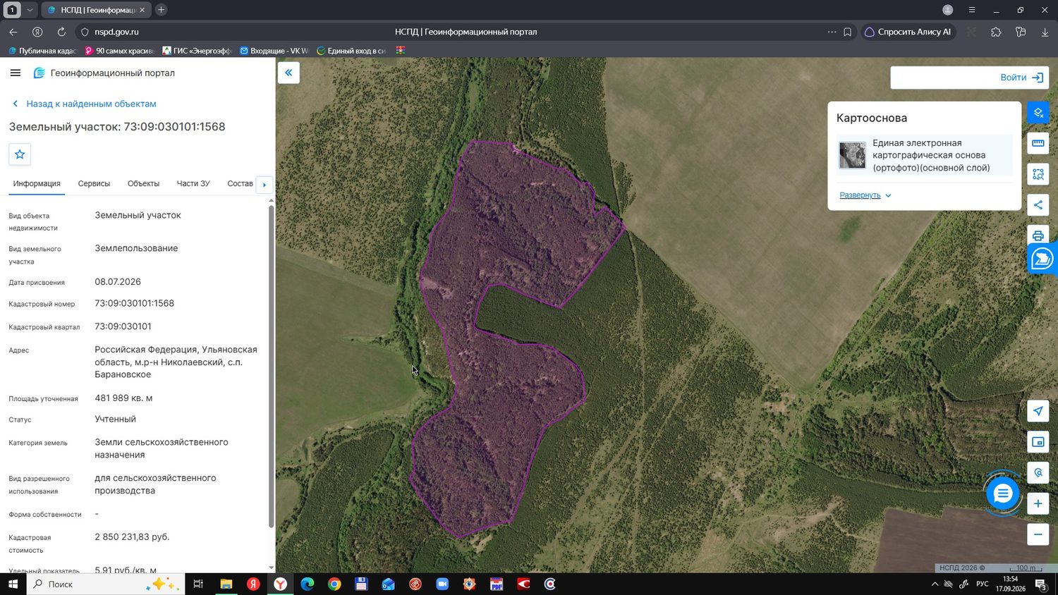Open the overview map window icon
Screen dimensions: 1058x595
tap(1038, 442)
